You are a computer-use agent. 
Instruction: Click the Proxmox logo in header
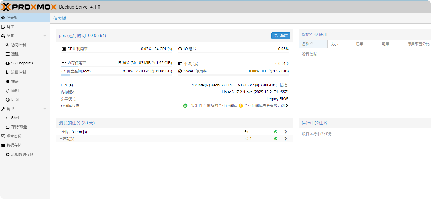[x=29, y=7]
